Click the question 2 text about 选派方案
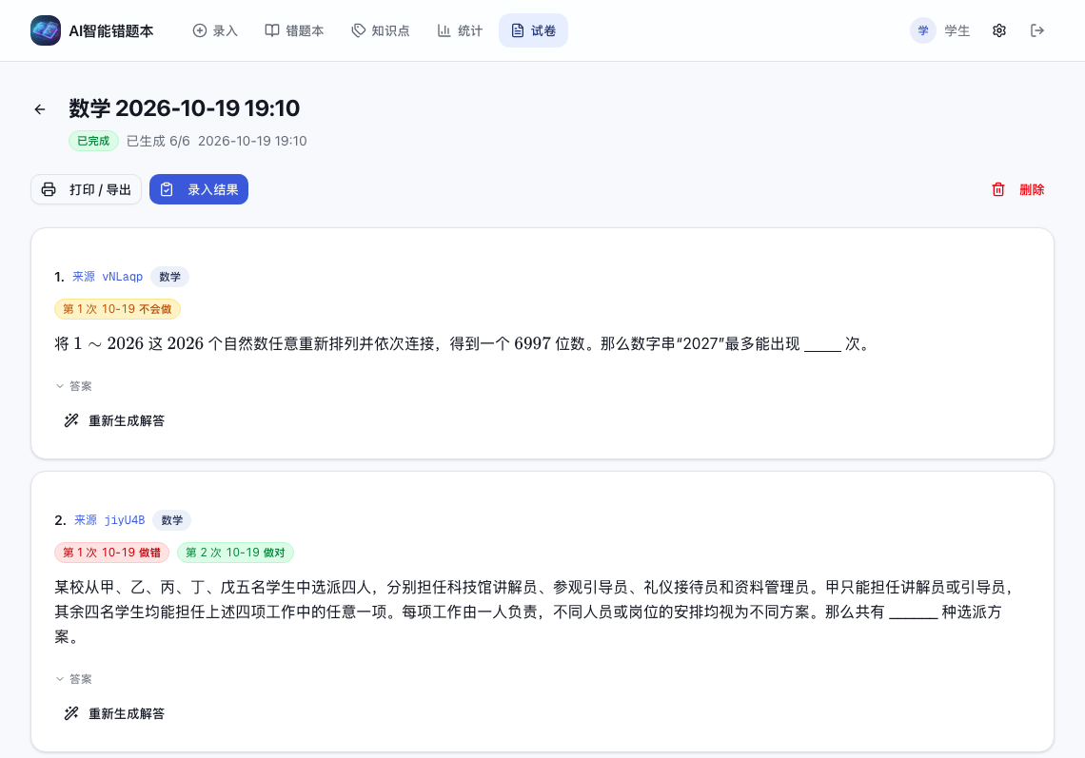1085x758 pixels. (x=535, y=612)
